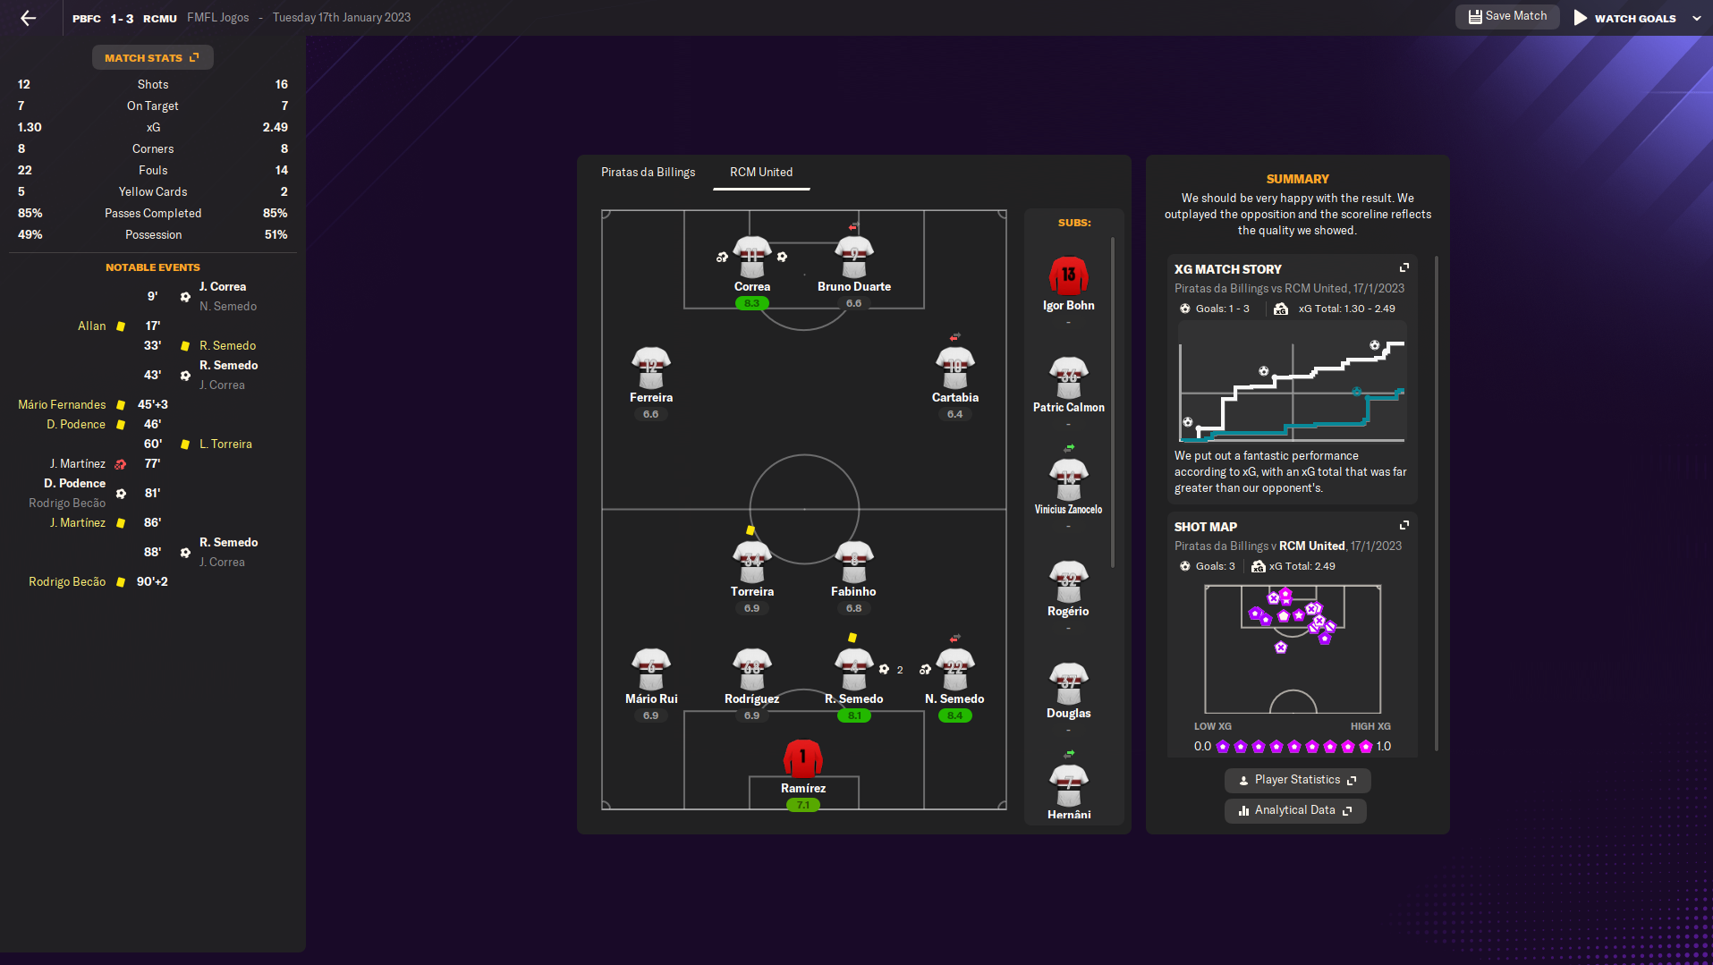1713x965 pixels.
Task: Select N. Semedo's shirt on the pitch
Action: click(954, 670)
